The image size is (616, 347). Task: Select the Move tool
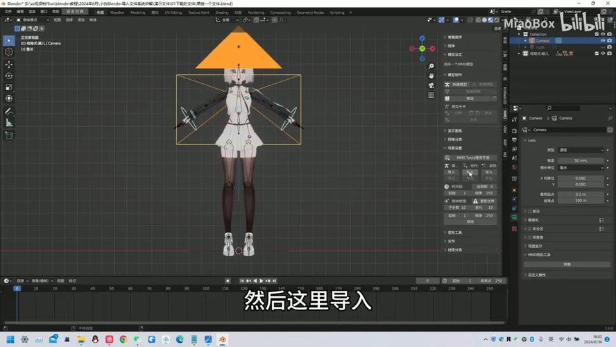point(9,64)
